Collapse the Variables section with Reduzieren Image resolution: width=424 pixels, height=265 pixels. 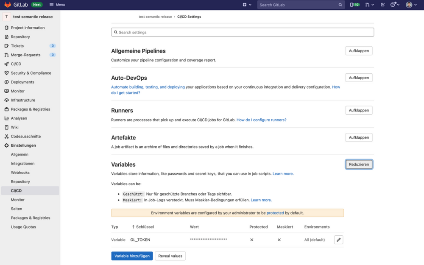tap(359, 164)
